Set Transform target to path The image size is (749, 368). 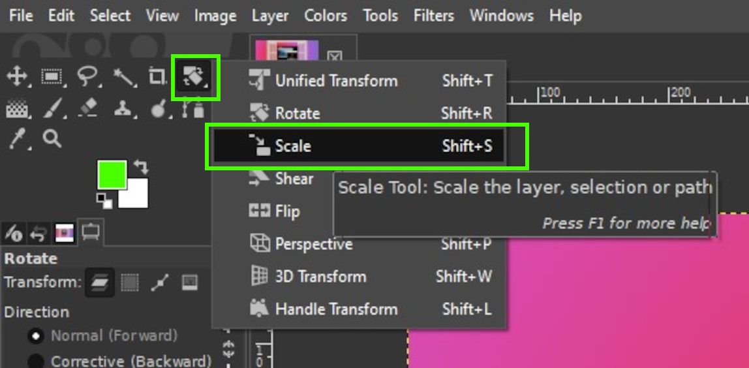pos(160,283)
